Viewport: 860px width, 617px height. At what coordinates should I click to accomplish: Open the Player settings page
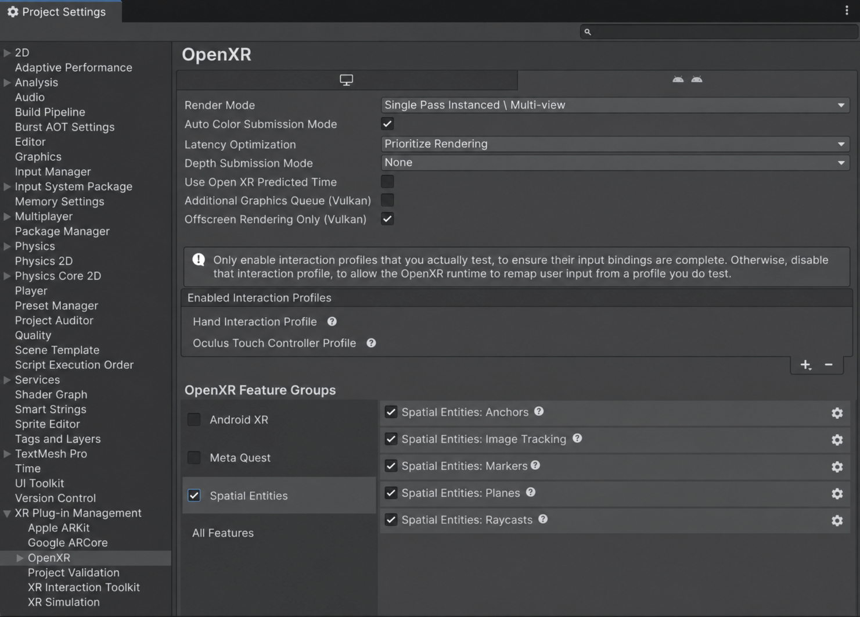click(x=31, y=291)
